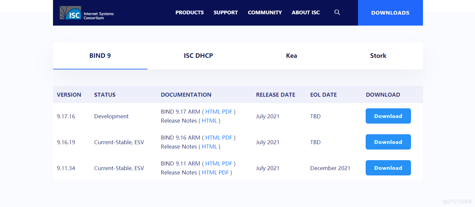Select the BIND 9 tab

(x=100, y=55)
